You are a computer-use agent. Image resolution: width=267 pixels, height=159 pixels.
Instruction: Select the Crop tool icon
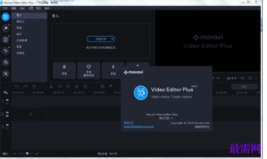tap(68, 86)
